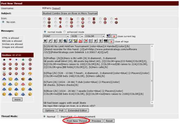Open the Extended Editor
This screenshot has height=124, width=180.
[77, 110]
